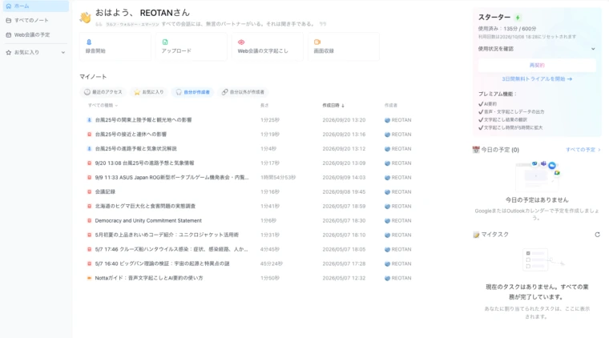The width and height of the screenshot is (609, 338).
Task: Select the 自分が作成者 tab
Action: 192,92
